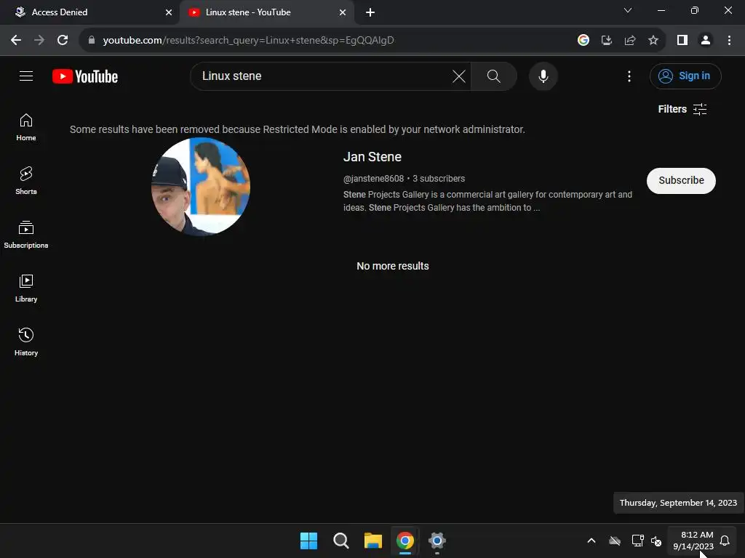
Task: Open the Jan Stene channel title
Action: coord(372,157)
